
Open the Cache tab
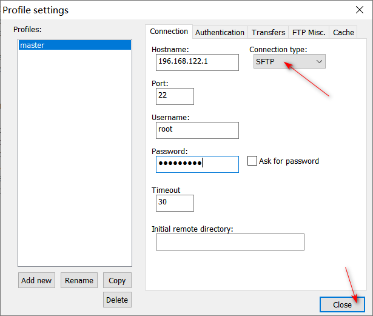pyautogui.click(x=343, y=33)
